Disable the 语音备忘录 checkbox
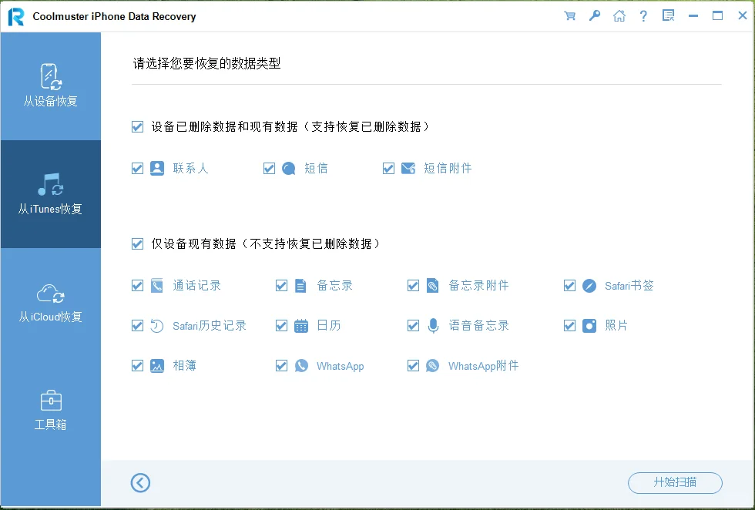Screen dimensions: 755x510 click(x=413, y=325)
